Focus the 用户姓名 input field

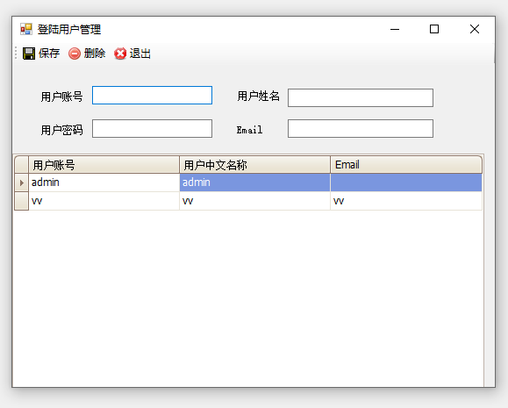[x=361, y=98]
